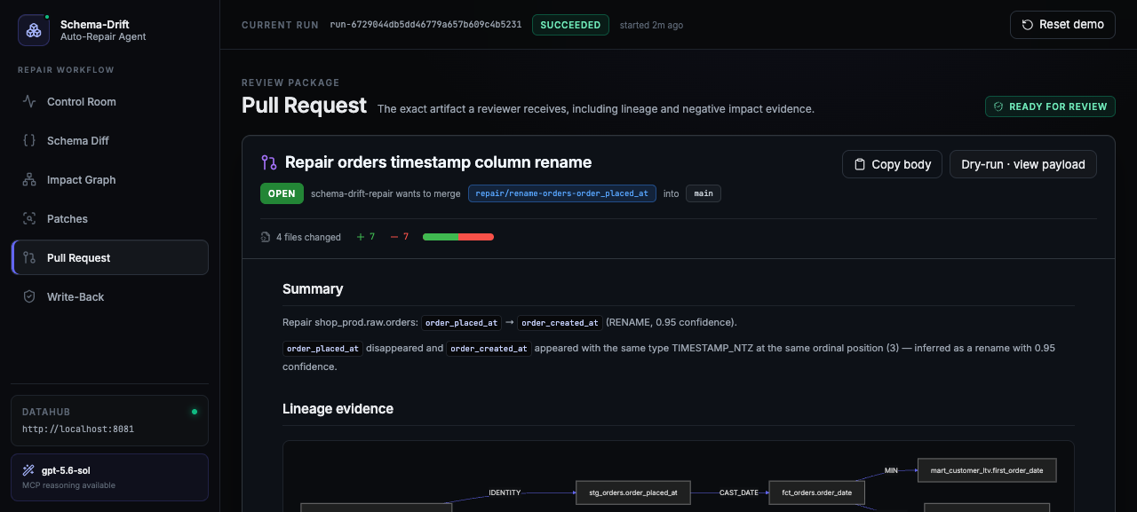Click the mart_customer_ltv.first_order_date node

(x=987, y=470)
